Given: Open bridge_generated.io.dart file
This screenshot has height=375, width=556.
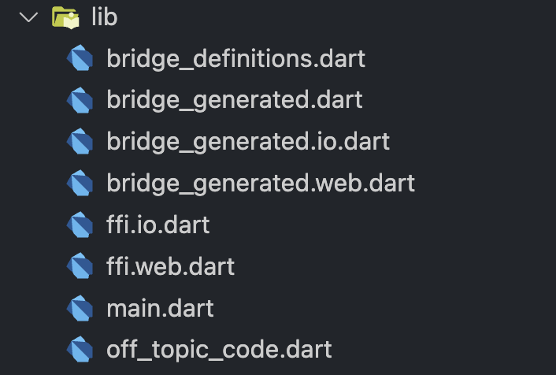Looking at the screenshot, I should pyautogui.click(x=248, y=142).
